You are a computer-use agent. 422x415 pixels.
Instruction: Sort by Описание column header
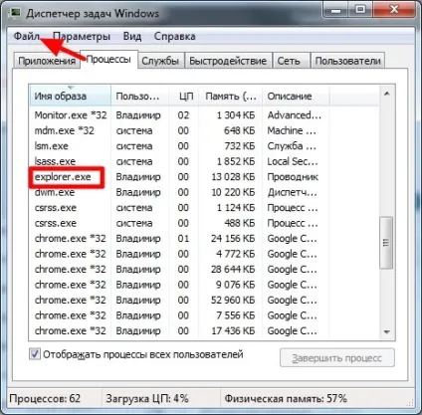click(296, 97)
